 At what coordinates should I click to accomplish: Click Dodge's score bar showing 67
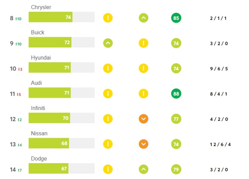coord(62,168)
